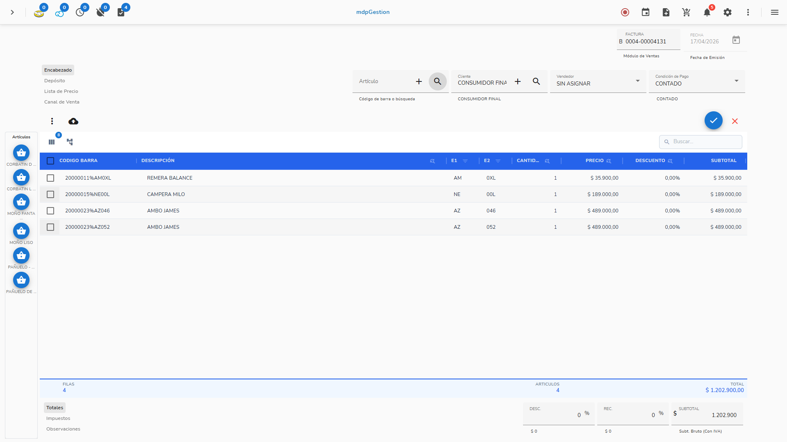Click the column chooser icon above the table
Image resolution: width=787 pixels, height=442 pixels.
[52, 142]
